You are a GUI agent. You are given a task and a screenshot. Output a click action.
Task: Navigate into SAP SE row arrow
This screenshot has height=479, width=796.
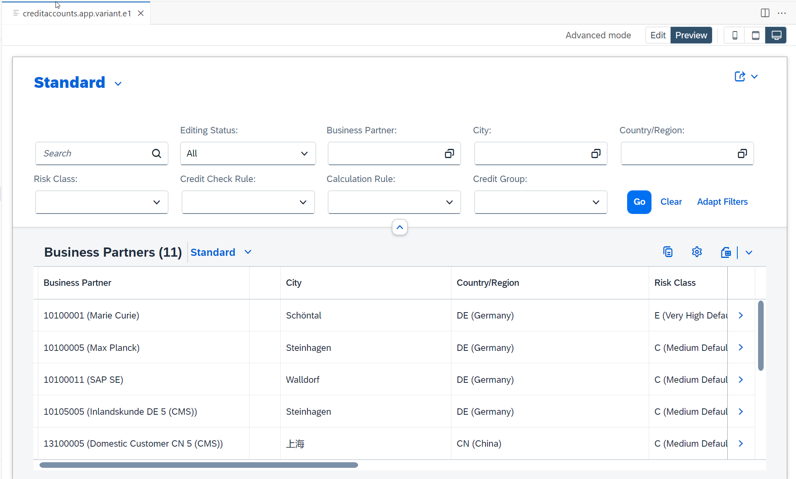tap(741, 380)
